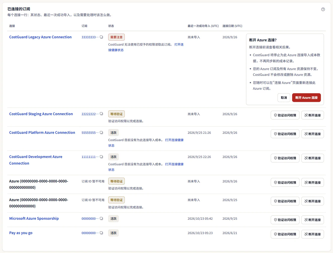Viewport: 333px width, 253px height.
Task: Copy subscription ID 11111111 with the copy icon
Action: (101, 157)
